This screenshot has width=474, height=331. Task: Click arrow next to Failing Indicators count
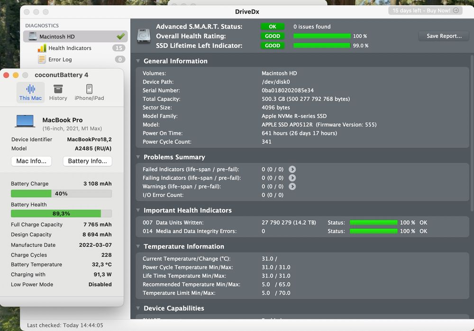(x=292, y=178)
